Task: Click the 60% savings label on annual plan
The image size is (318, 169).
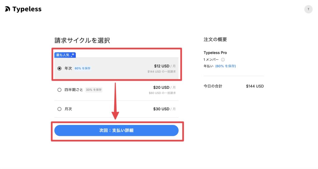Action: pos(82,68)
